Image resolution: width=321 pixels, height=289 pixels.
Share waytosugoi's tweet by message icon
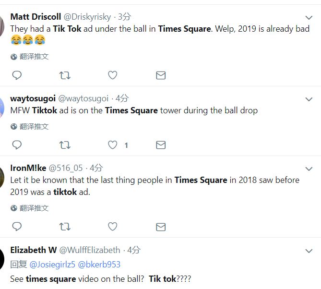[x=161, y=144]
